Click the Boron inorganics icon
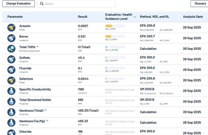The height and width of the screenshot is (135, 208). click(11, 38)
